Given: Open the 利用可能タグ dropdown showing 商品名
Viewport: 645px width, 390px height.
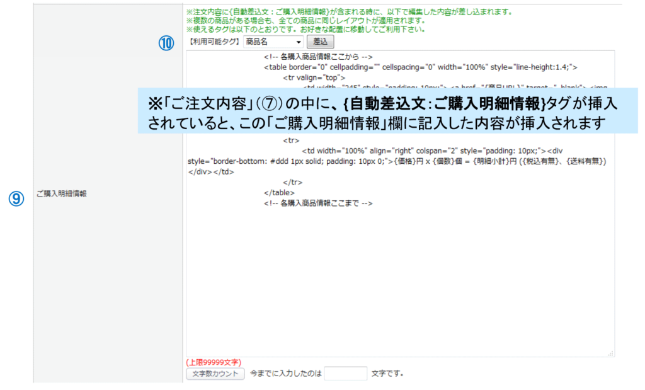Looking at the screenshot, I should [273, 42].
